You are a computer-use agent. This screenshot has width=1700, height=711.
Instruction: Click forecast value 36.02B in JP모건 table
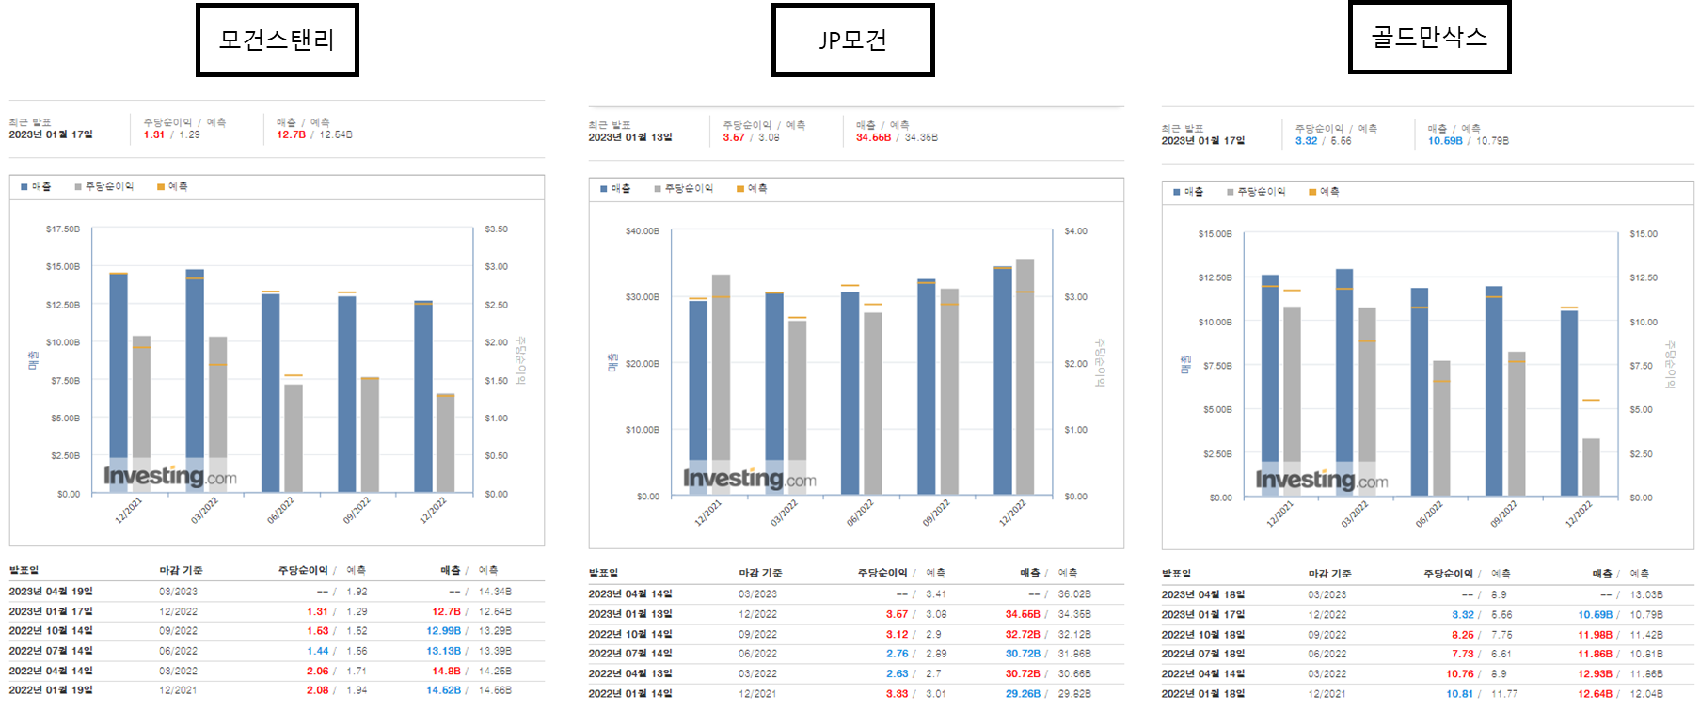pyautogui.click(x=1074, y=594)
